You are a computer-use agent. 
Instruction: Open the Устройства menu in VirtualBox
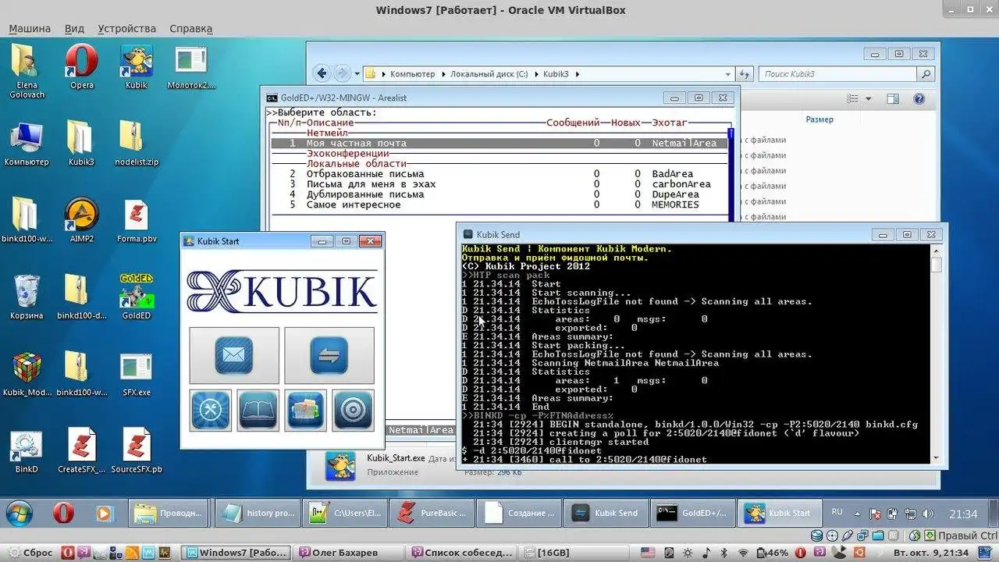pyautogui.click(x=127, y=29)
